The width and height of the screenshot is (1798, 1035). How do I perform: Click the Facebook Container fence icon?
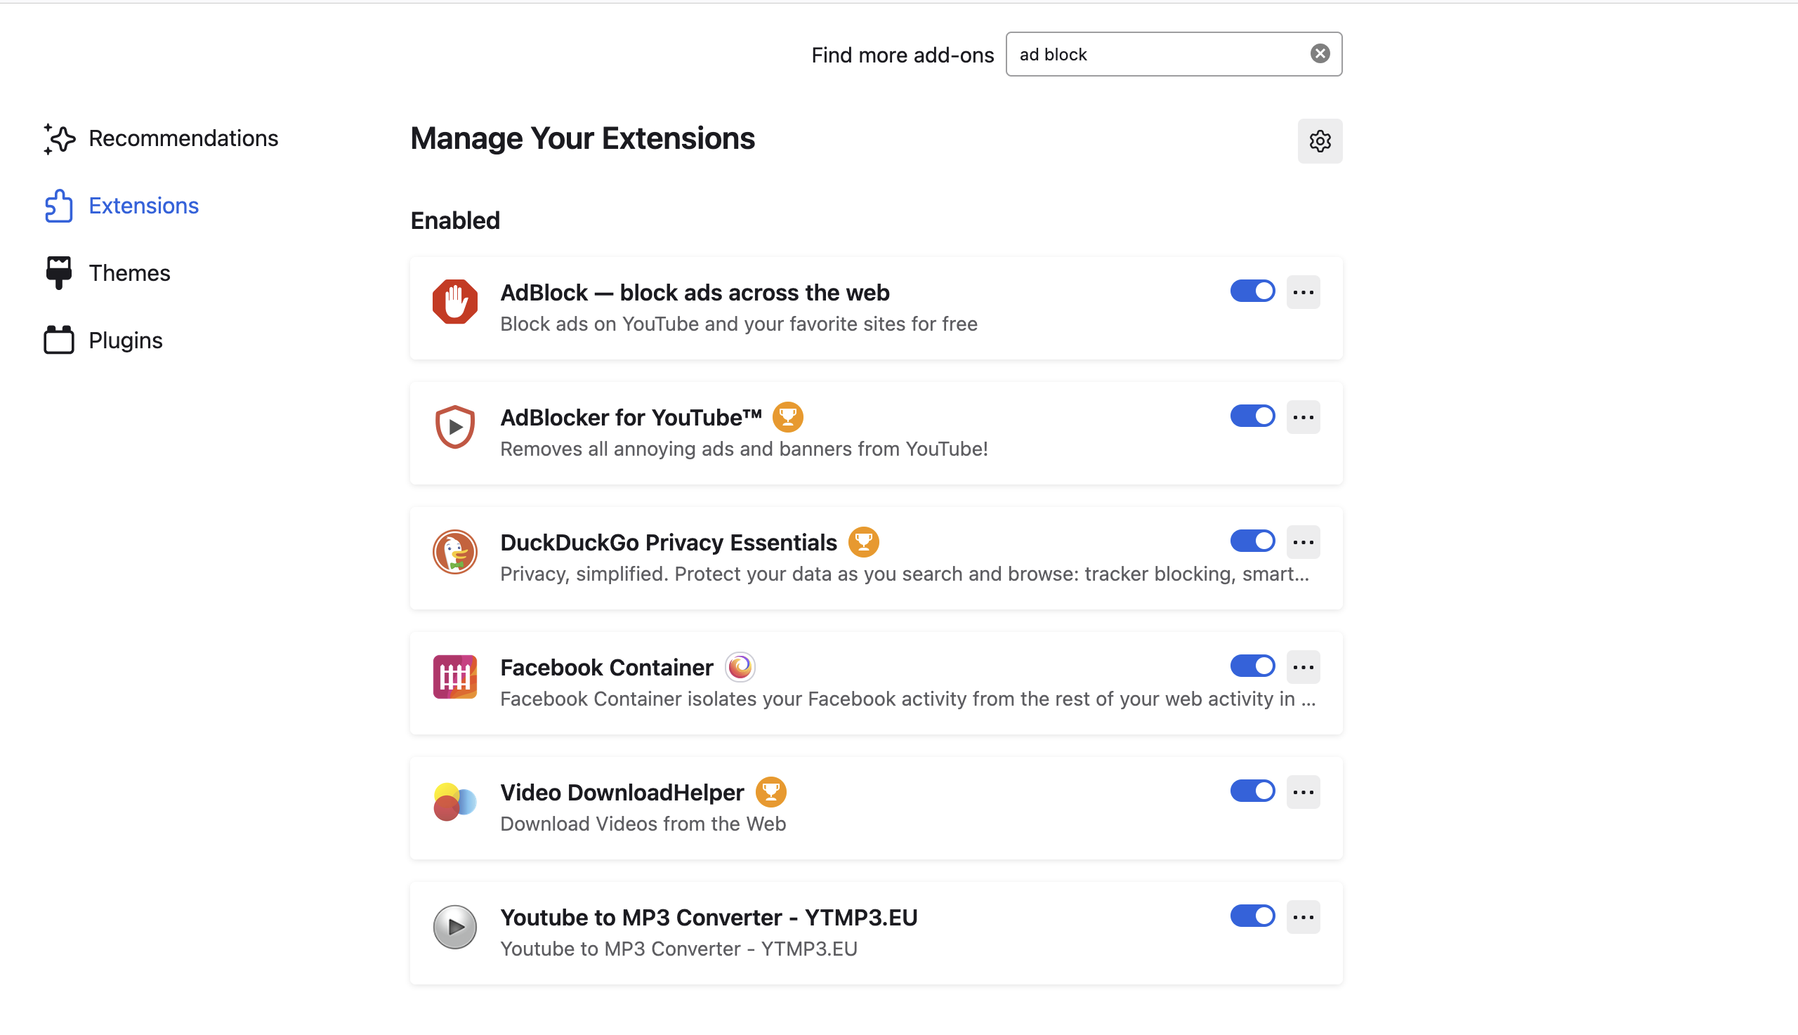click(455, 677)
